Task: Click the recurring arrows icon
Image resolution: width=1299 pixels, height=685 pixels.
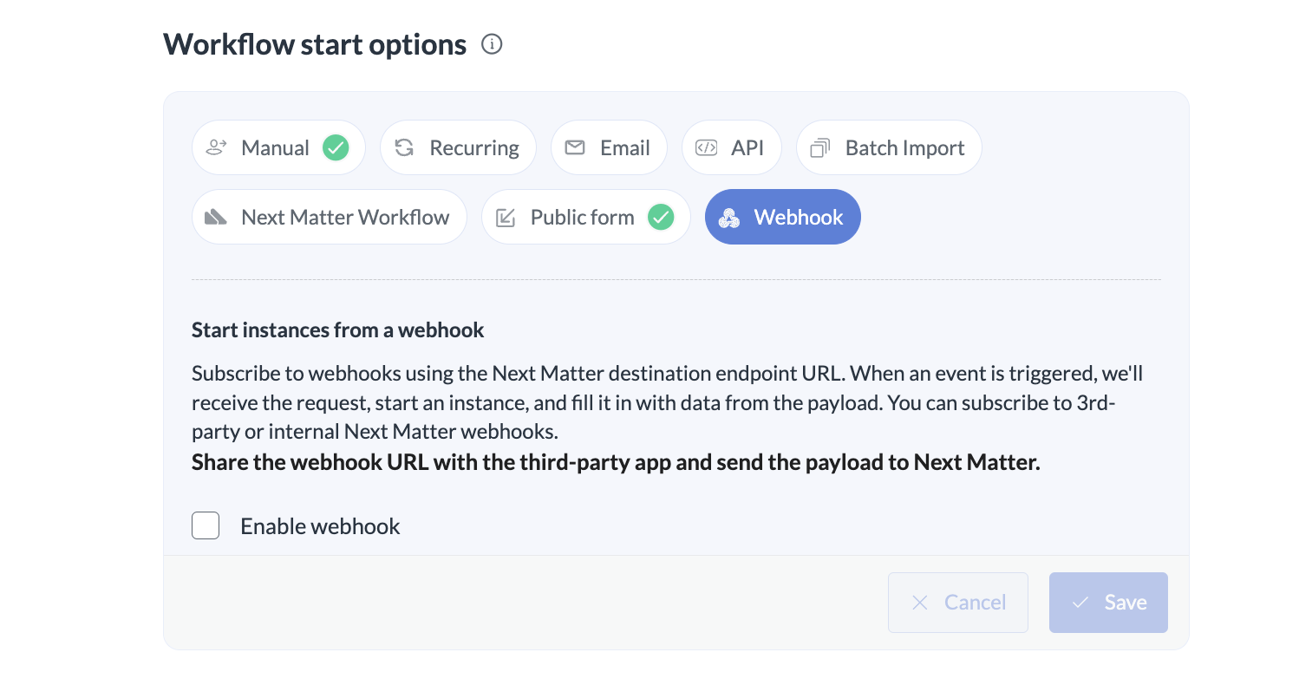Action: 404,147
